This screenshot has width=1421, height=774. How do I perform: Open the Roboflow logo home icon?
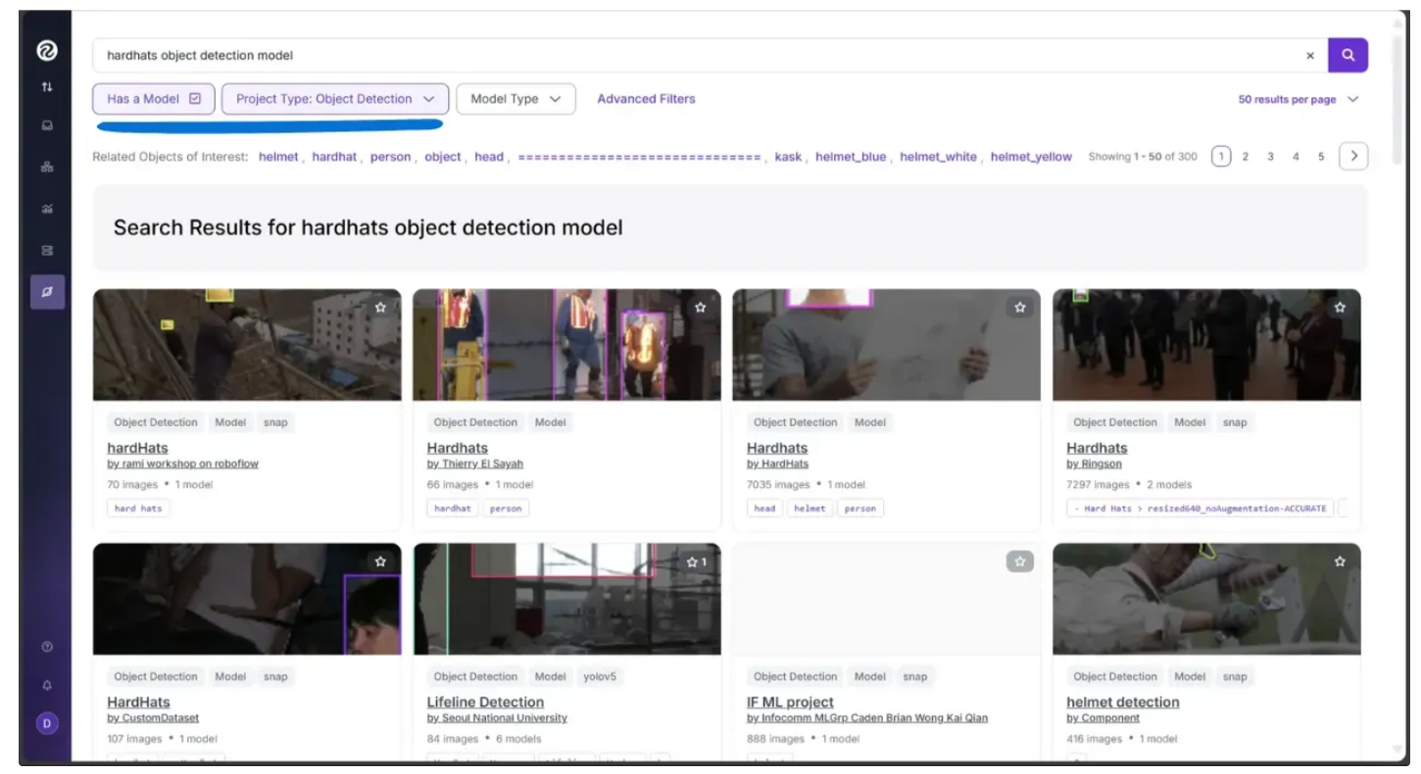46,51
